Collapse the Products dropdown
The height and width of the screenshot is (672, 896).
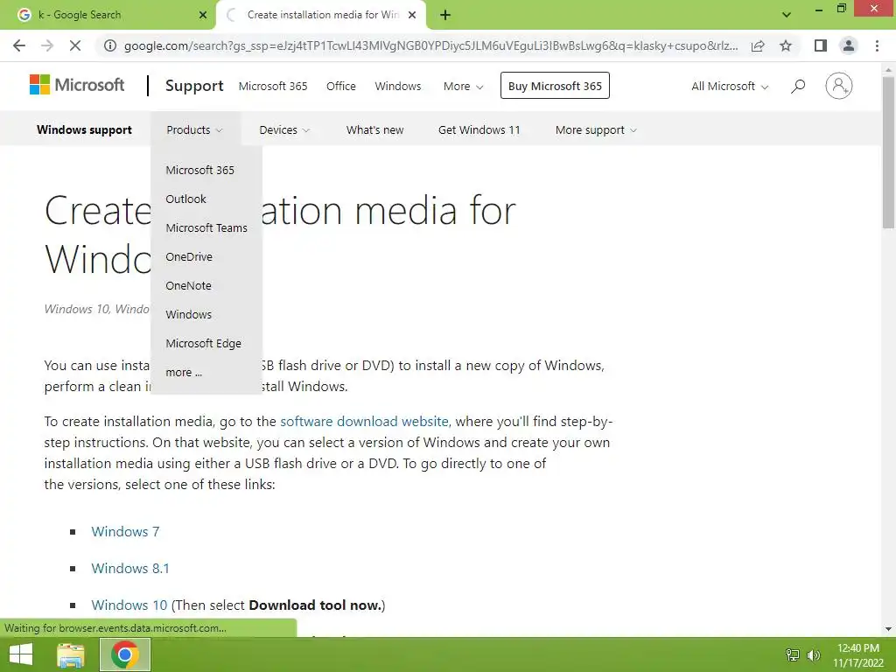click(194, 129)
